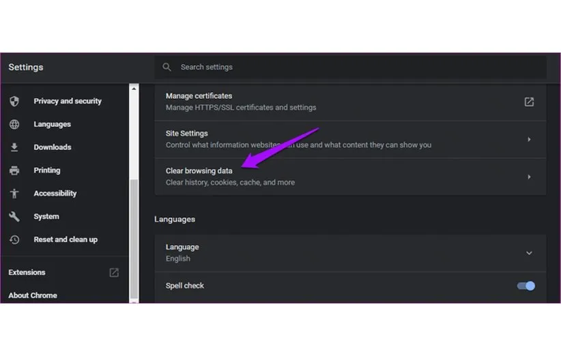Select System in the settings sidebar
This screenshot has width=561, height=356.
pos(46,217)
